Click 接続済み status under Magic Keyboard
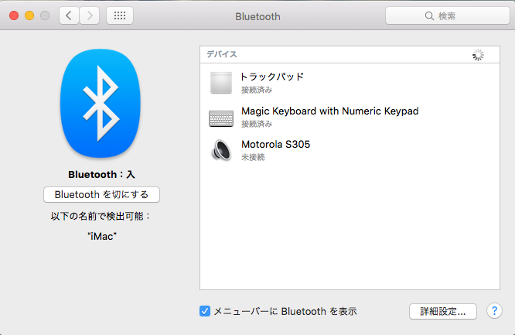The height and width of the screenshot is (335, 515). [257, 124]
